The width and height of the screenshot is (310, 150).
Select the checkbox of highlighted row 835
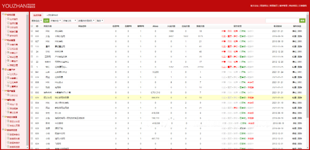point(32,97)
